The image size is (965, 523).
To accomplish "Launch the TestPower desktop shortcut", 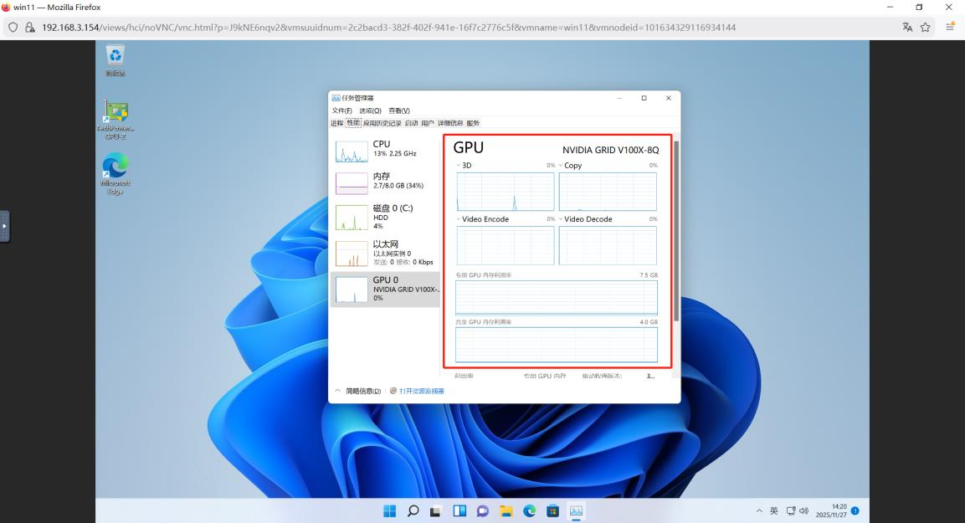I will (115, 113).
